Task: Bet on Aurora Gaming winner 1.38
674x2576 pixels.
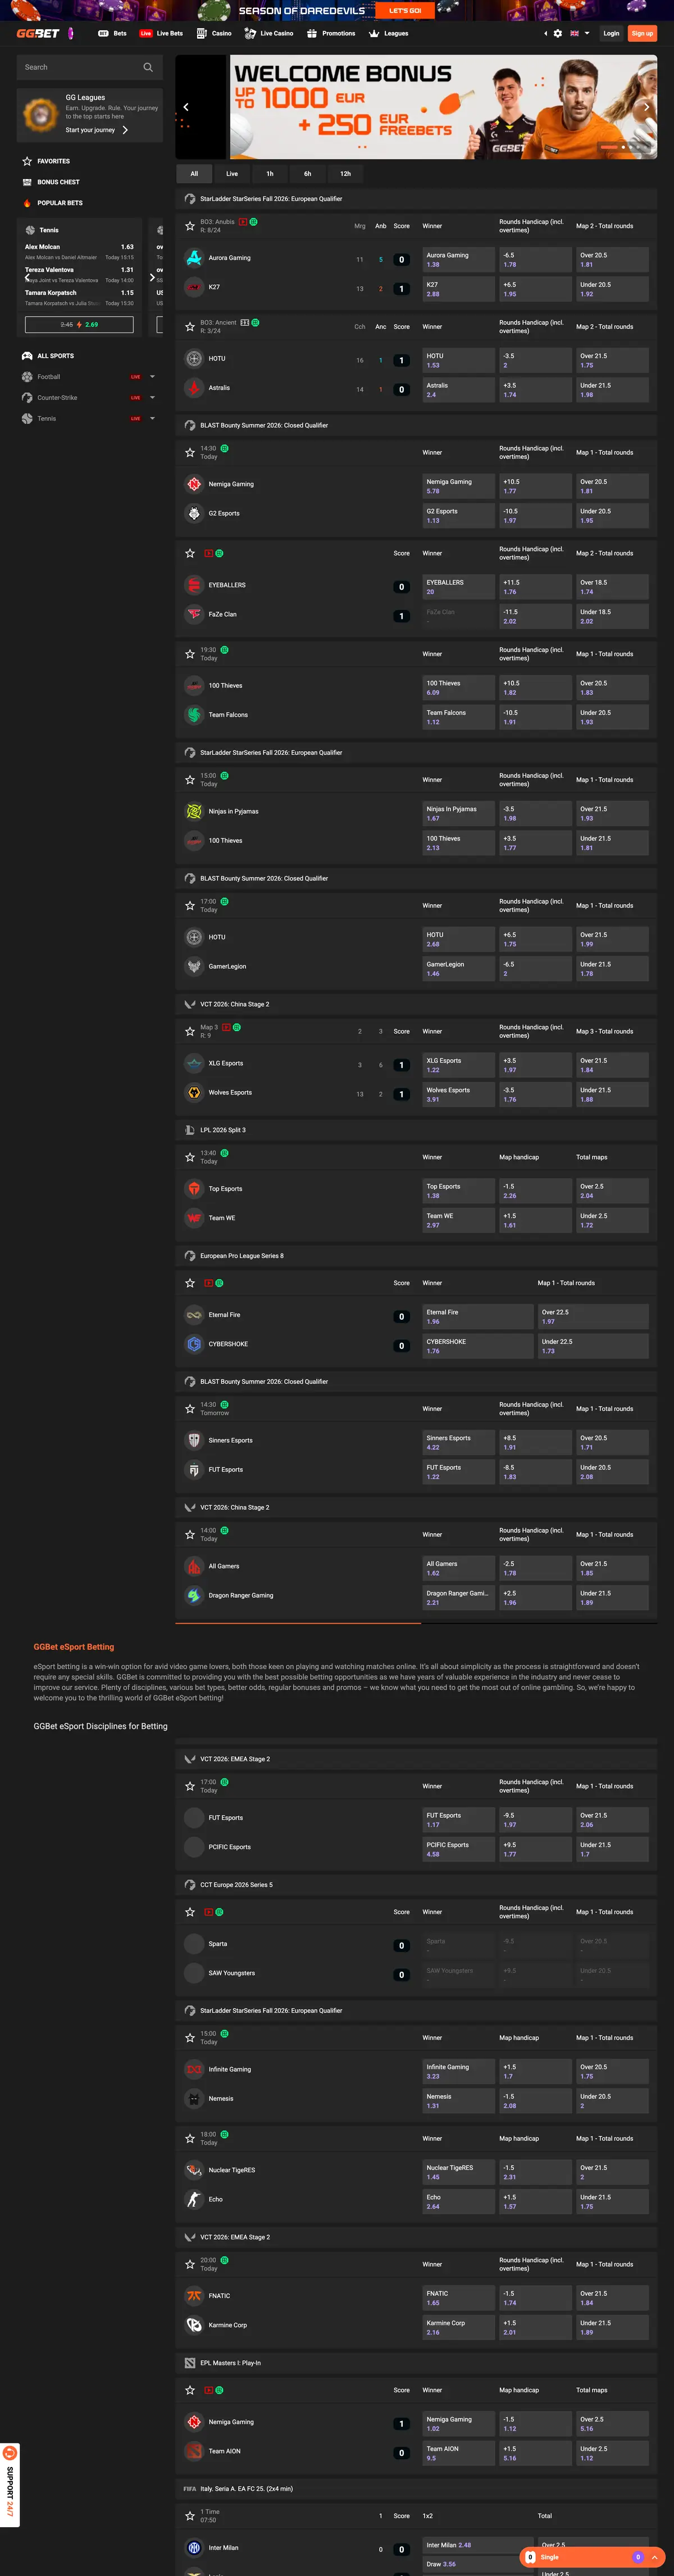Action: tap(458, 259)
